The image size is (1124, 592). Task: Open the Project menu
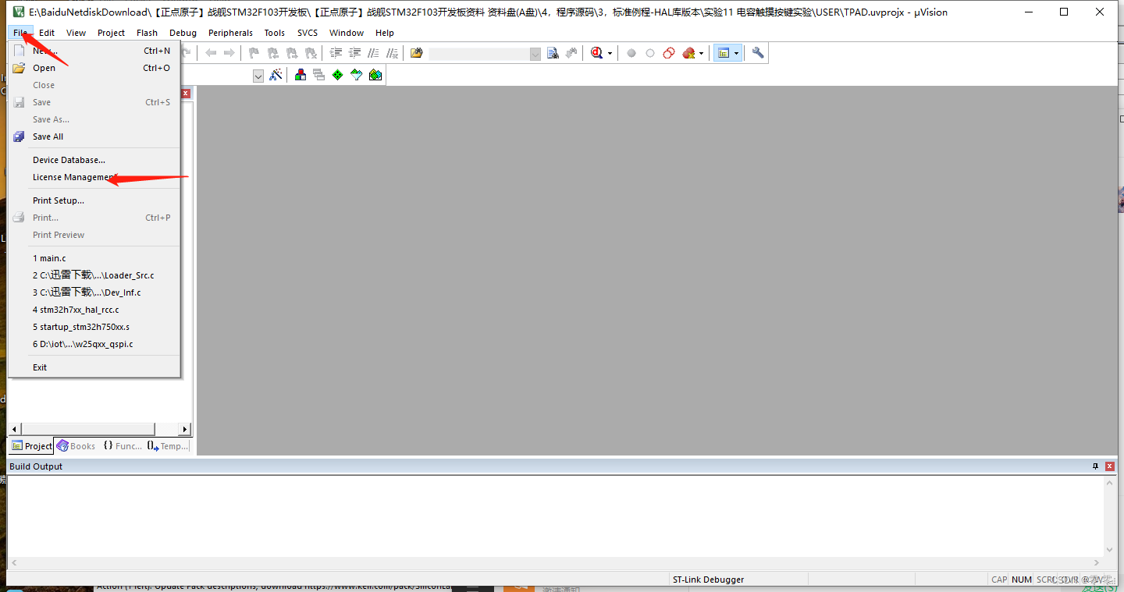[111, 33]
